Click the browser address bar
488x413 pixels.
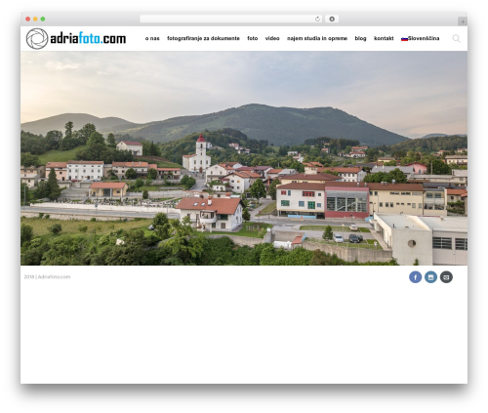pyautogui.click(x=231, y=19)
